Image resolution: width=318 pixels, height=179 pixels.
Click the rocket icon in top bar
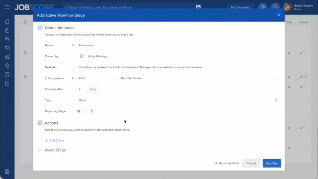click(x=263, y=7)
